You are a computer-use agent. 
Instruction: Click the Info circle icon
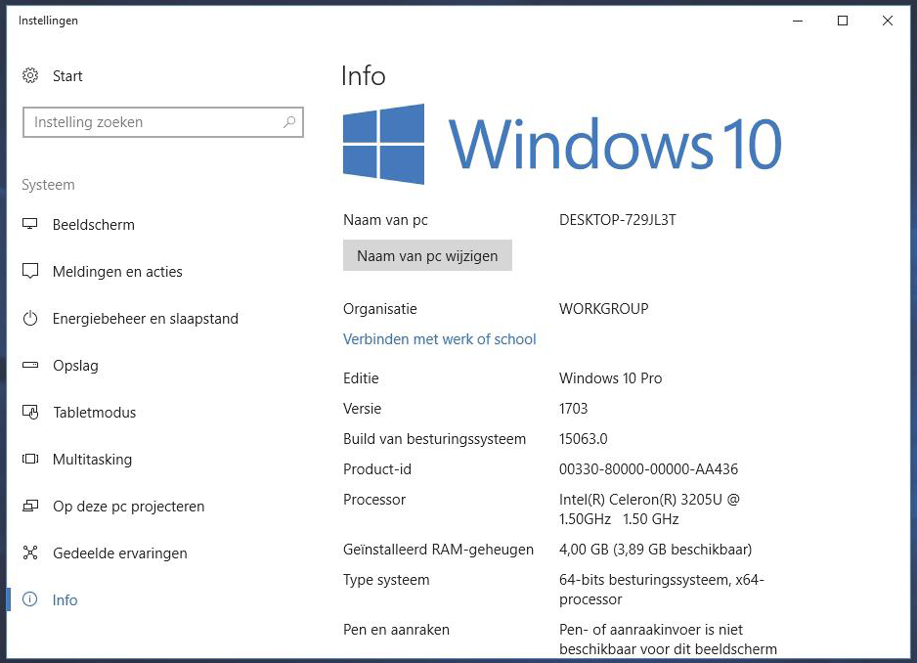[x=30, y=599]
